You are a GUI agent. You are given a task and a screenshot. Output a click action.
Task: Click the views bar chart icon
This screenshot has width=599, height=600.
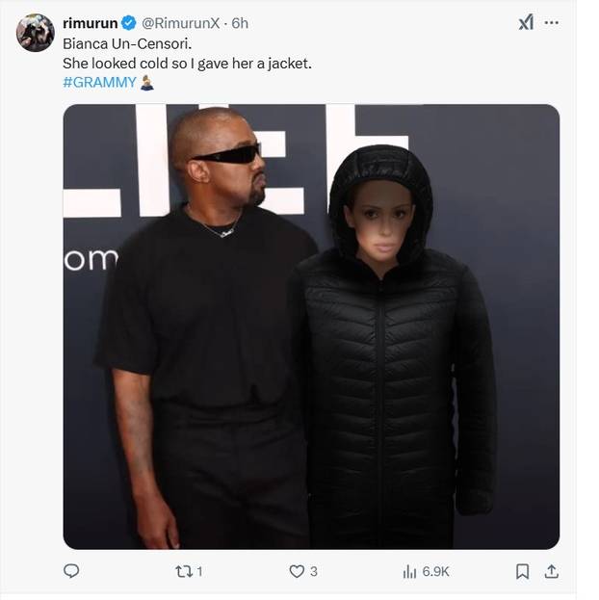pos(409,572)
